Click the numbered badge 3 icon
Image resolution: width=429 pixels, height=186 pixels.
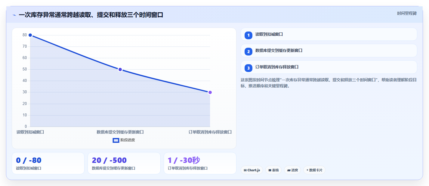pyautogui.click(x=248, y=68)
